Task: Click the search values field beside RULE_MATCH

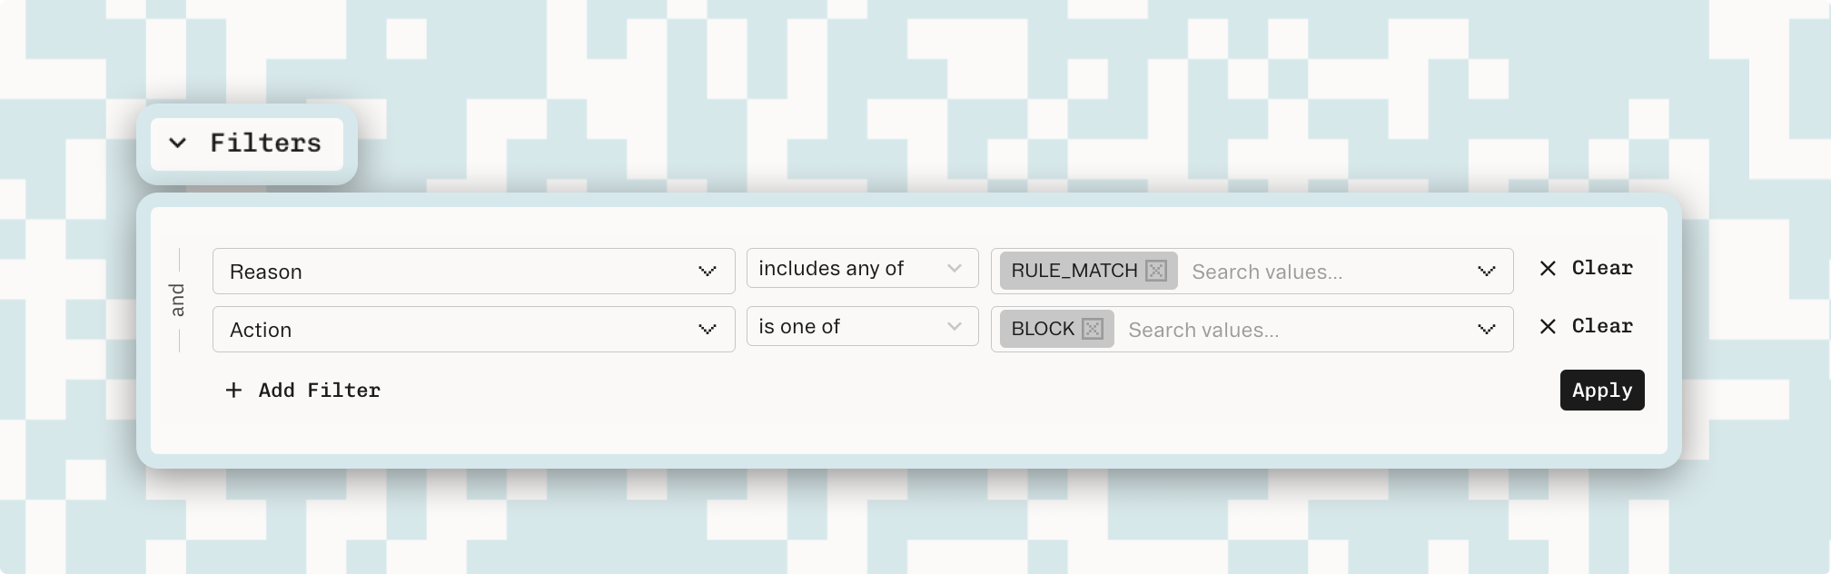Action: 1326,272
